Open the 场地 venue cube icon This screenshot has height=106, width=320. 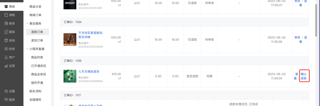click(6, 40)
